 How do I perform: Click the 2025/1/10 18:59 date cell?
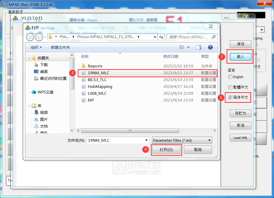point(178,66)
